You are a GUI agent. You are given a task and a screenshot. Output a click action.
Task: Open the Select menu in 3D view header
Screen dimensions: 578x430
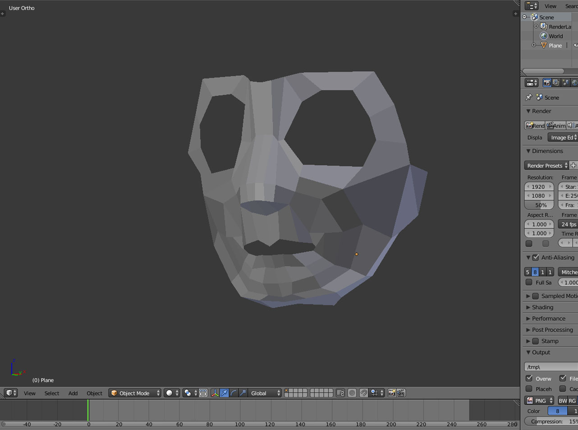(51, 393)
